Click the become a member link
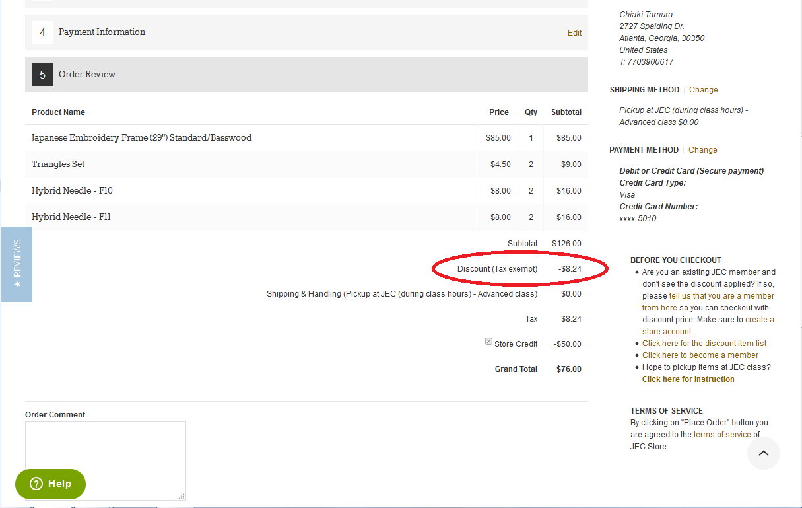Viewport: 802px width, 508px height. pyautogui.click(x=700, y=355)
